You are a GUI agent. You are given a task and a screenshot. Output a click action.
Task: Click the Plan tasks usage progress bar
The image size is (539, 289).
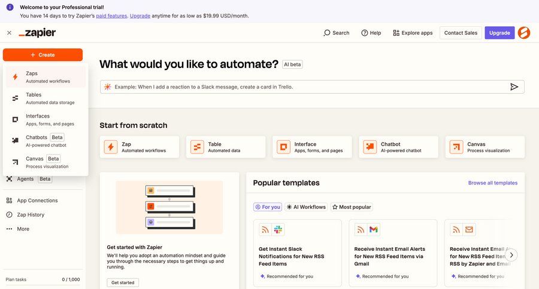[x=43, y=285]
